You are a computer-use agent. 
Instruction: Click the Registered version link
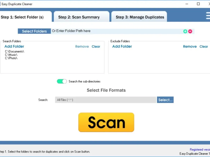point(200,149)
